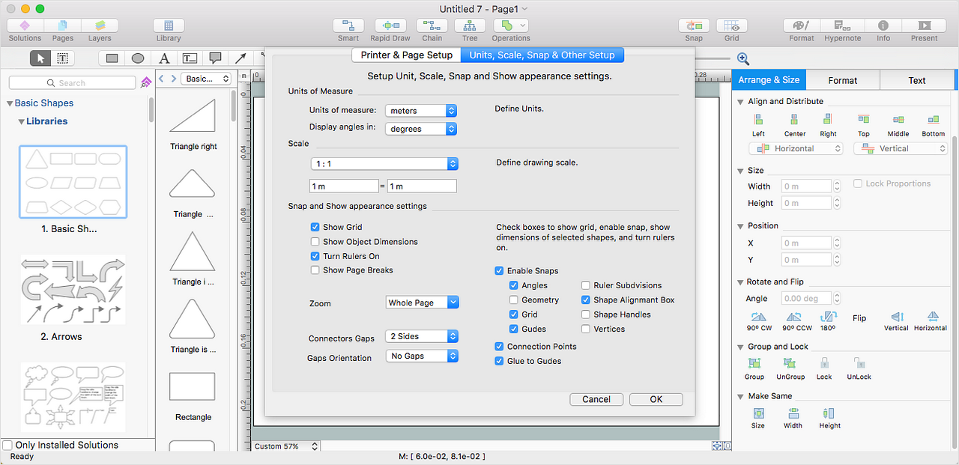Select the rectangle drawing tool
This screenshot has width=959, height=465.
coord(112,58)
